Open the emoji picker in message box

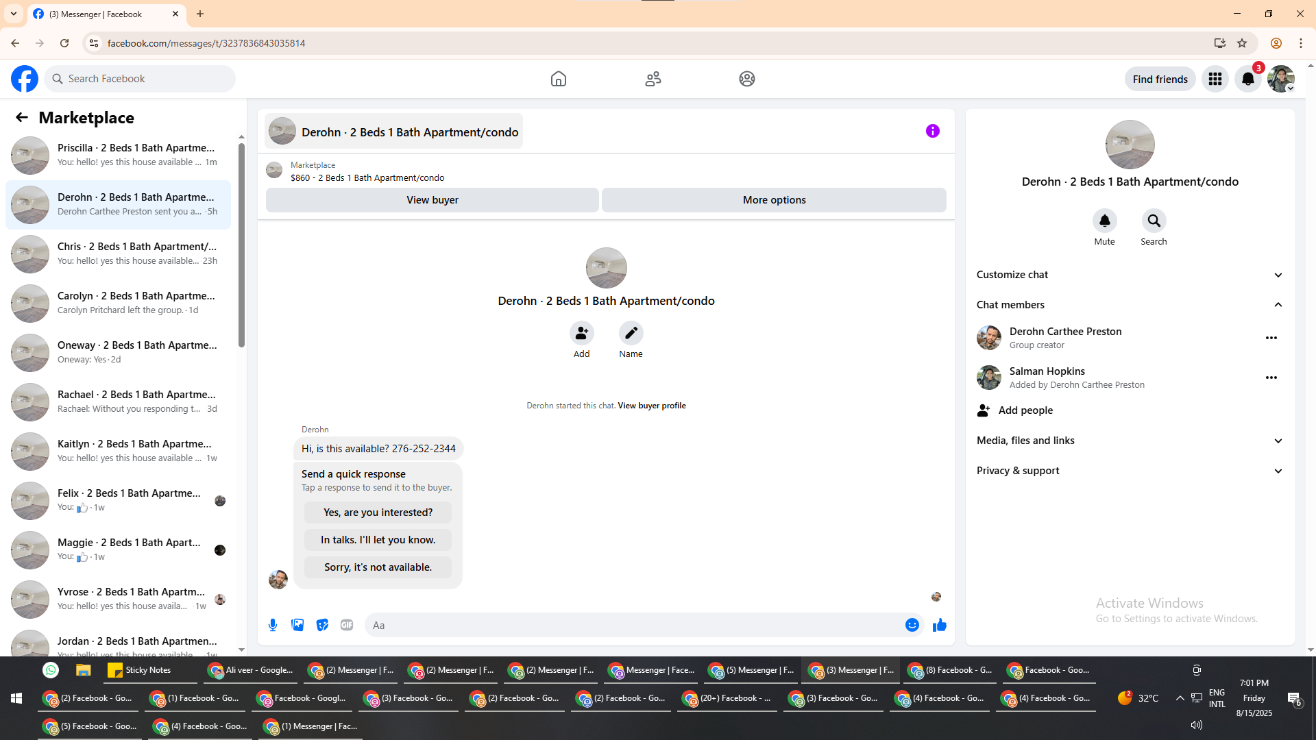click(x=912, y=625)
